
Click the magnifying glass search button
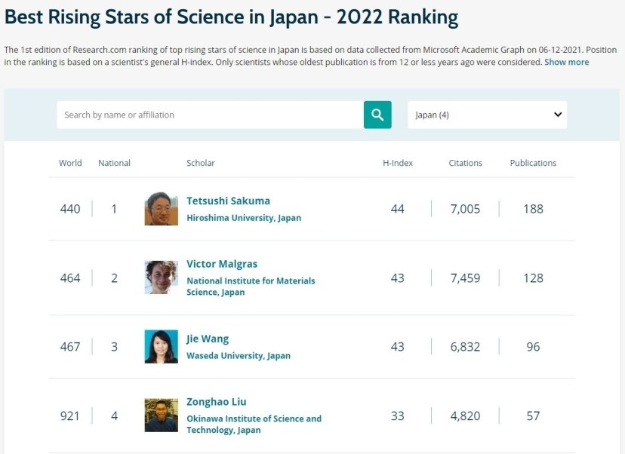click(x=377, y=115)
